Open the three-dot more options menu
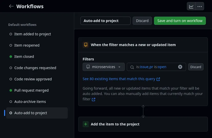The width and height of the screenshot is (212, 138). [x=200, y=6]
